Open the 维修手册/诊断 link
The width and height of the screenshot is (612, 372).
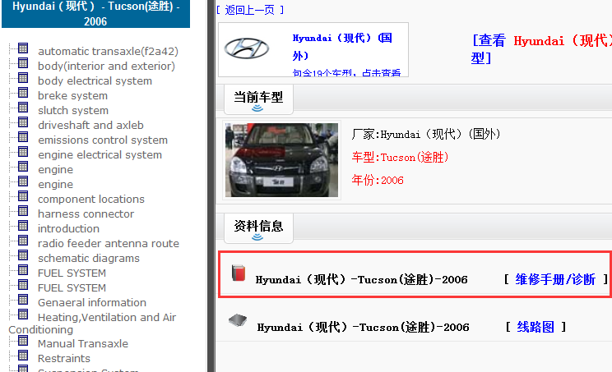pyautogui.click(x=555, y=279)
